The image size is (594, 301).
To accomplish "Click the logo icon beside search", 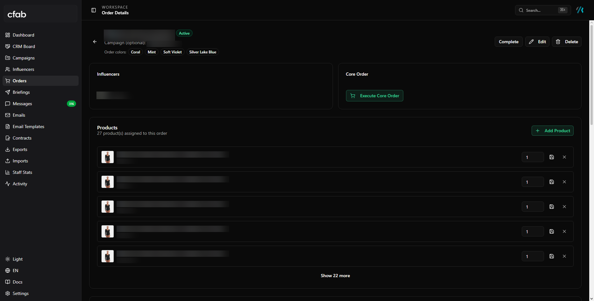I will [x=580, y=10].
